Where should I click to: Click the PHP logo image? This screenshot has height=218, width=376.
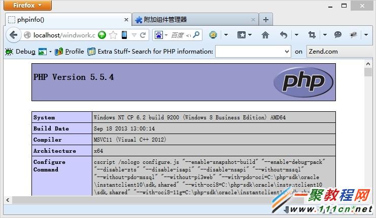(303, 82)
